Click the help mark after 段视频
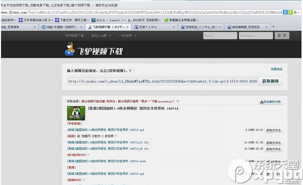The height and width of the screenshot is (185, 303). [116, 136]
